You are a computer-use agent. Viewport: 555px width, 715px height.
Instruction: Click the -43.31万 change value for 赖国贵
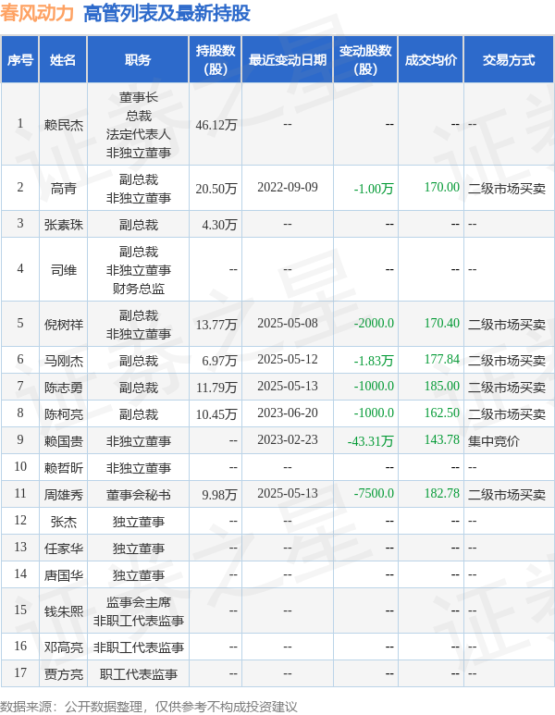(370, 441)
